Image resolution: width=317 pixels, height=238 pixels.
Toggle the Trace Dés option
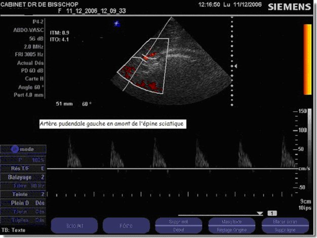pos(23,212)
